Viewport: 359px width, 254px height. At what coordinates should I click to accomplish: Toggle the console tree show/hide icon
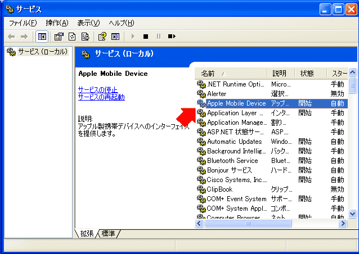(42, 37)
